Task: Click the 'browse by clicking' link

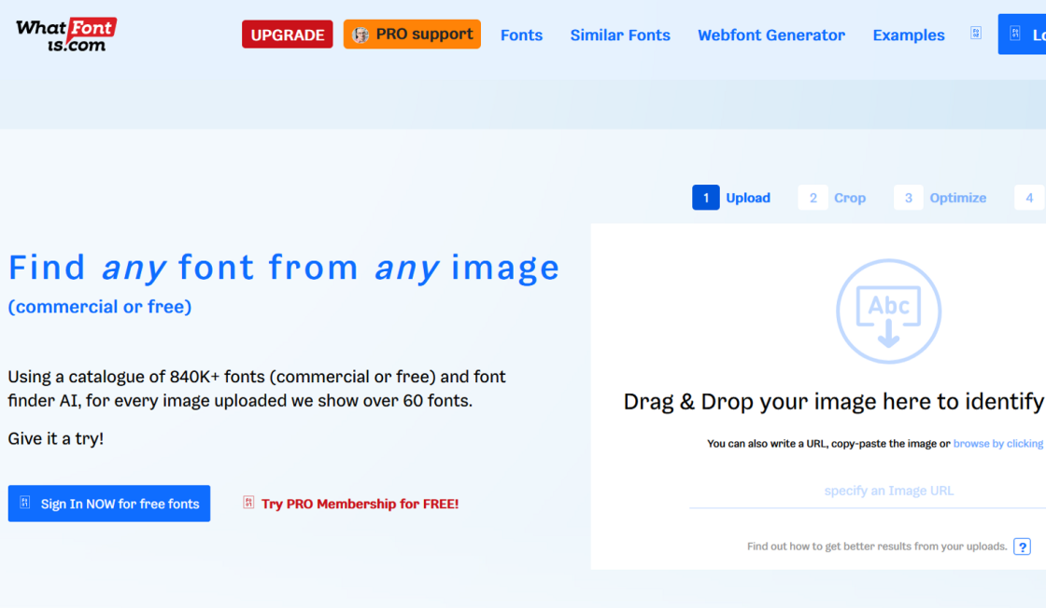Action: coord(997,444)
